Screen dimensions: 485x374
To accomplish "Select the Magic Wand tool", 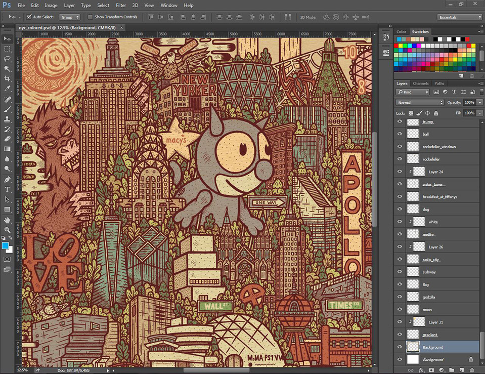I will [x=7, y=68].
